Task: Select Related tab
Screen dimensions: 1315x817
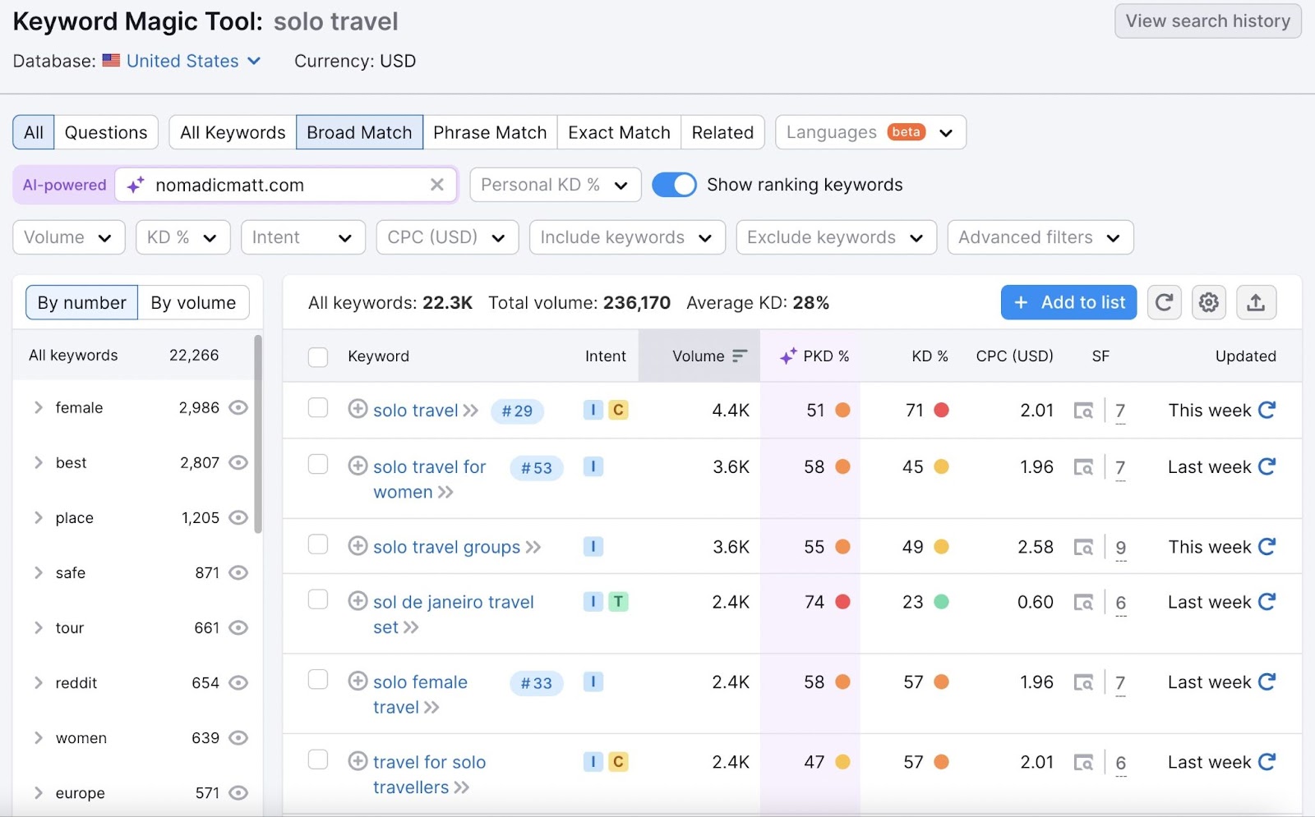Action: (x=722, y=132)
